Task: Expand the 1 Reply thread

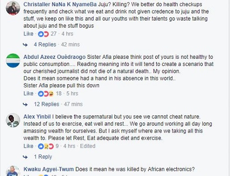Action: tap(43, 157)
